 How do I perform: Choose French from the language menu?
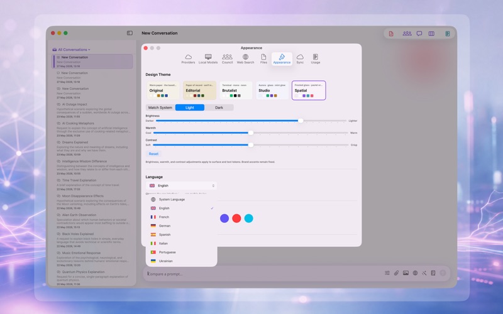pyautogui.click(x=182, y=217)
